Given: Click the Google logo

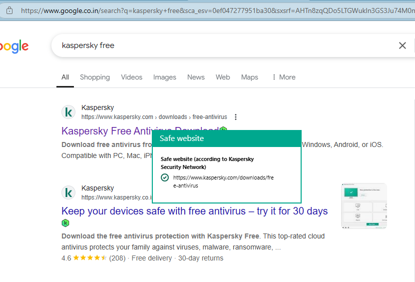Looking at the screenshot, I should point(14,46).
